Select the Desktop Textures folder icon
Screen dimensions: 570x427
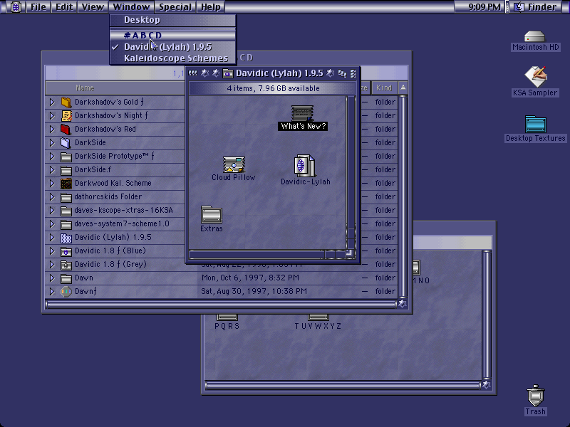536,124
